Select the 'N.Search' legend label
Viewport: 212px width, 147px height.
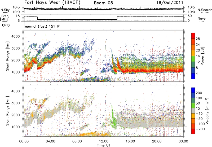coord(205,10)
